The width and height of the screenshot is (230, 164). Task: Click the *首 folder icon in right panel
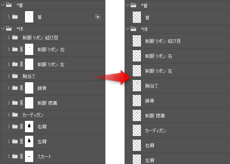pos(133,5)
